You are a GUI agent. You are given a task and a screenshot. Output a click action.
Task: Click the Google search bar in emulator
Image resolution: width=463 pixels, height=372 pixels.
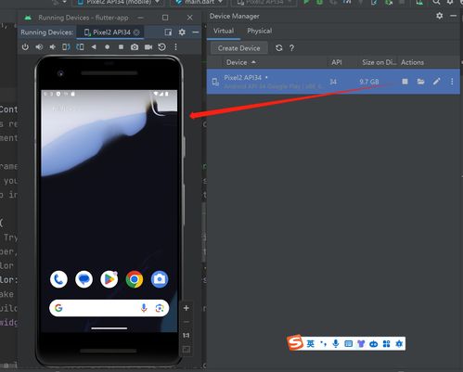(109, 308)
